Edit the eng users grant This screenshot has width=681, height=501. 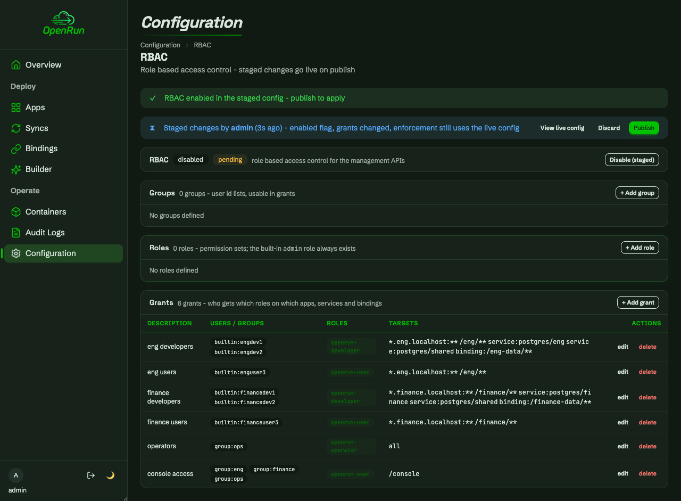623,372
